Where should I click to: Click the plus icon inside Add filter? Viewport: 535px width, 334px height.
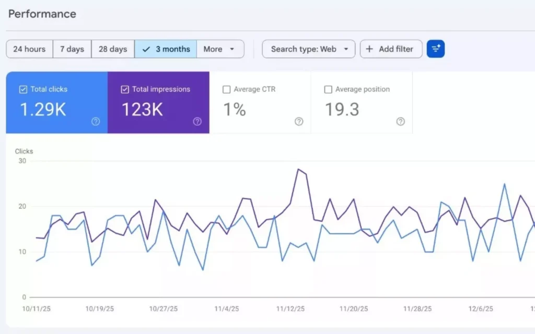tap(370, 49)
